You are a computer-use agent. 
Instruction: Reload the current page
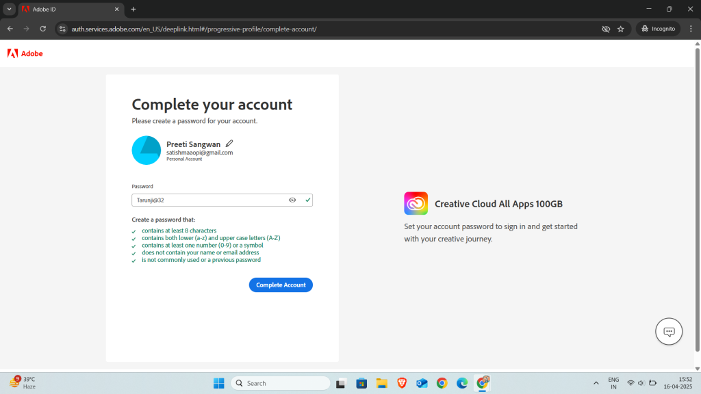point(43,29)
